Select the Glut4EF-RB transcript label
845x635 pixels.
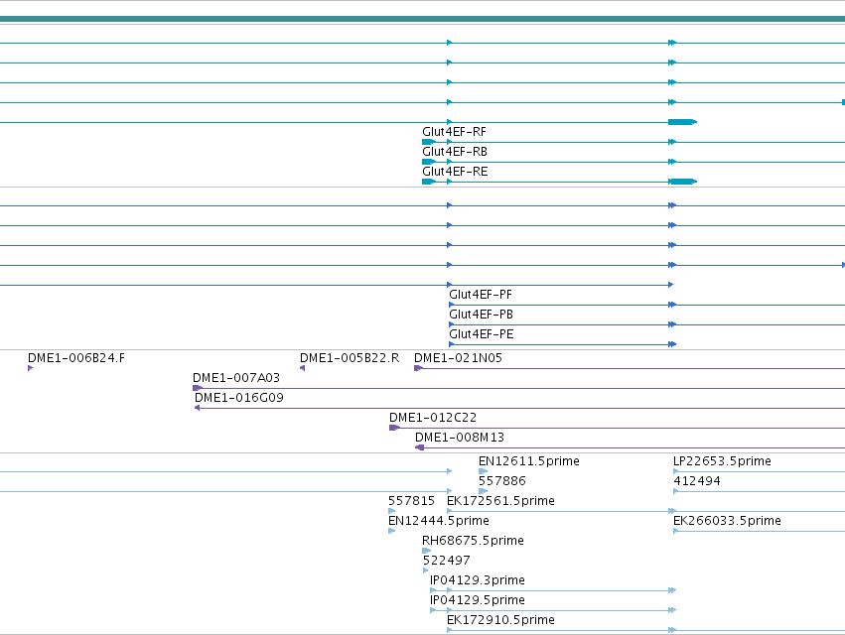[455, 152]
